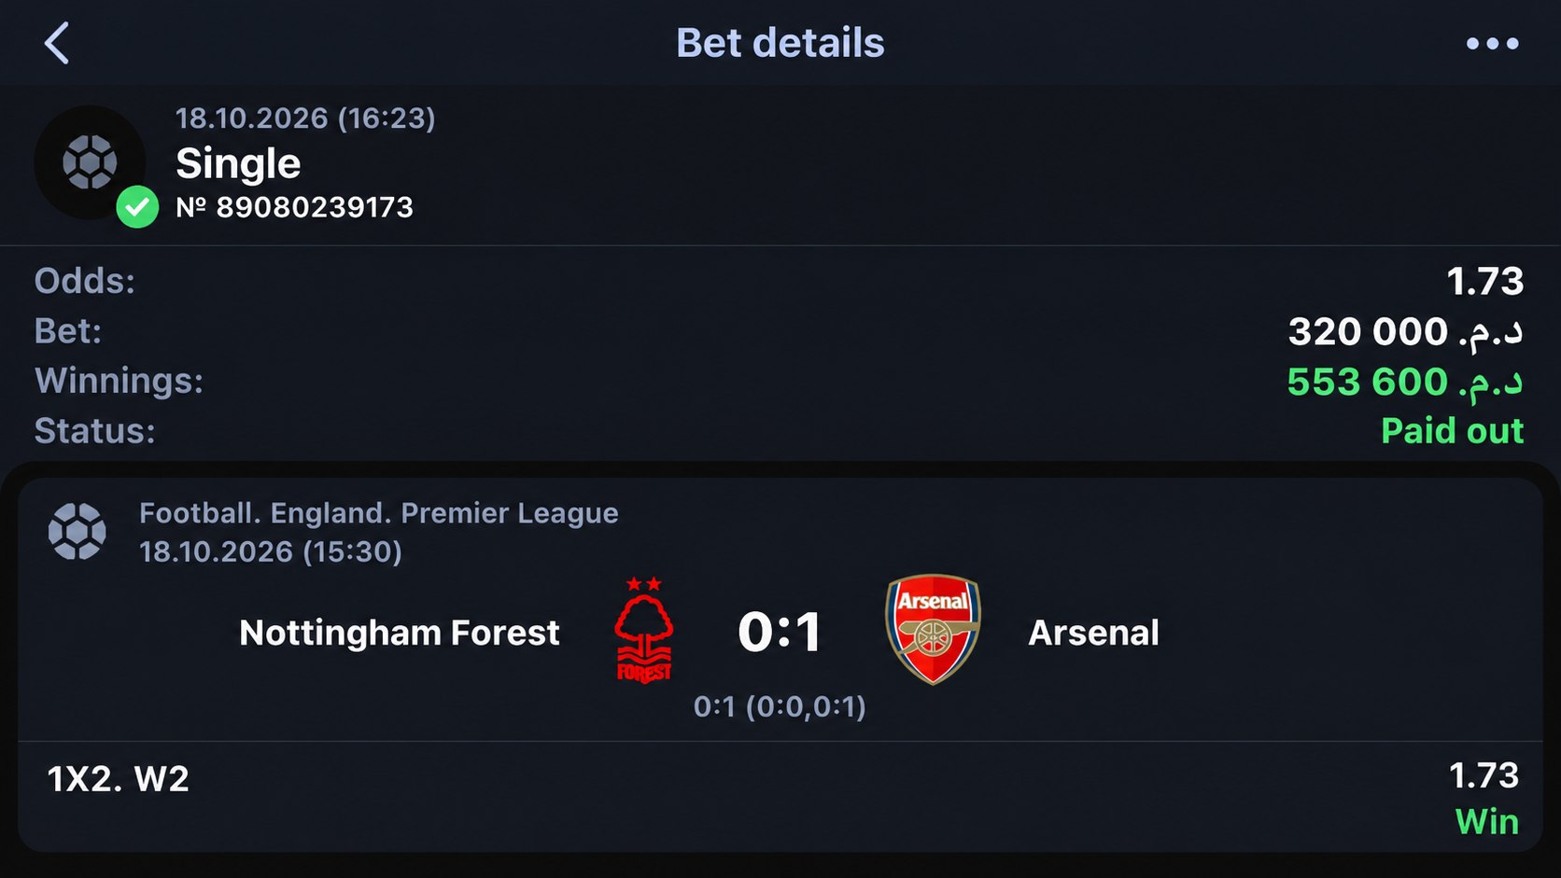Screen dimensions: 1561x878
Task: Tap the green 553 600 winnings amount
Action: click(1404, 382)
